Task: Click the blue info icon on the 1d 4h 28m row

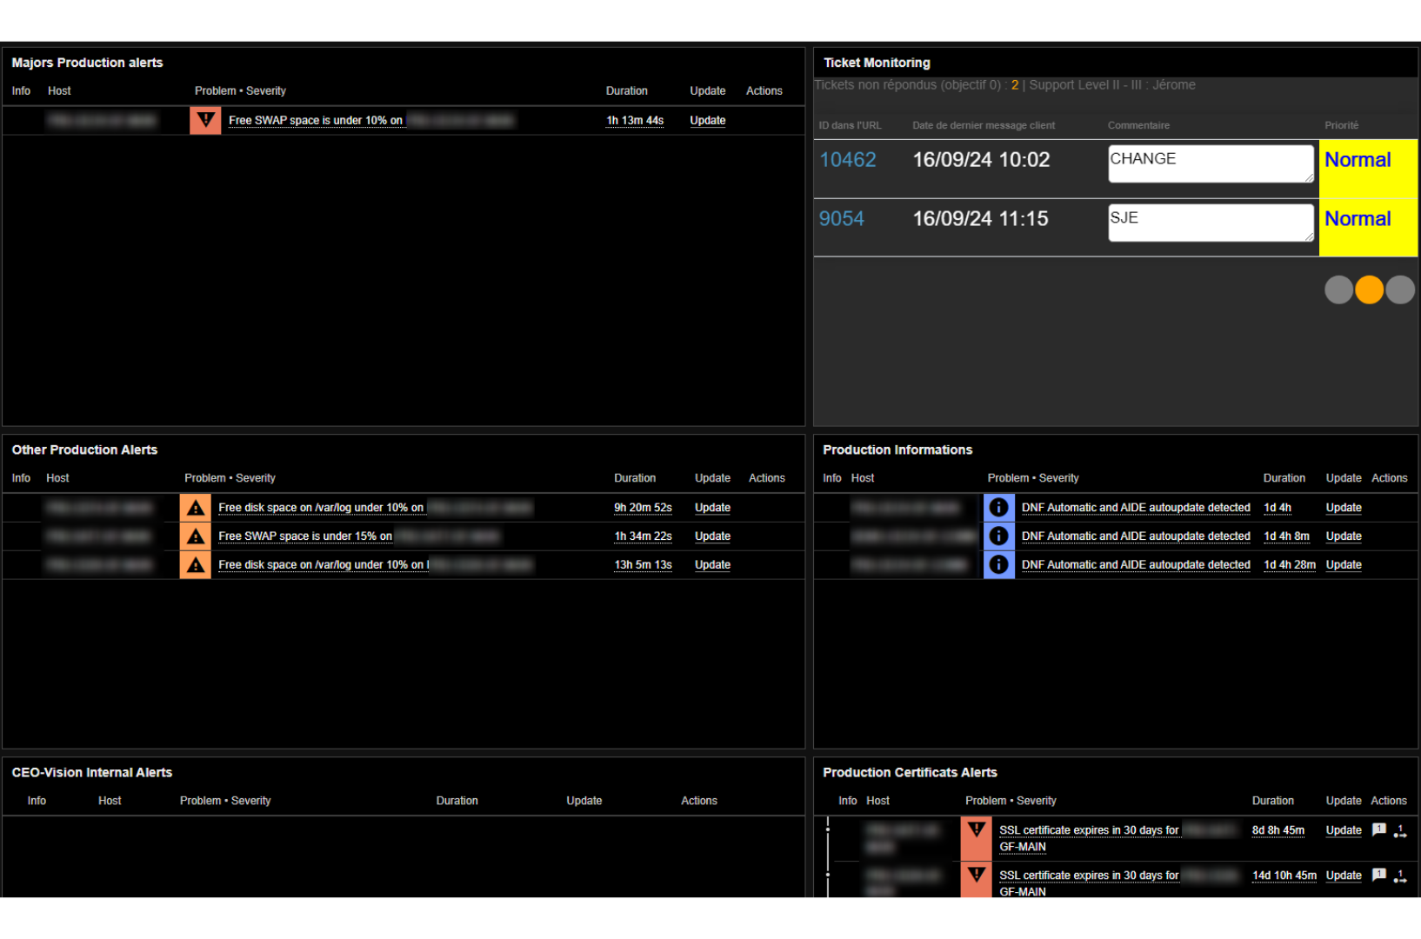Action: point(998,565)
